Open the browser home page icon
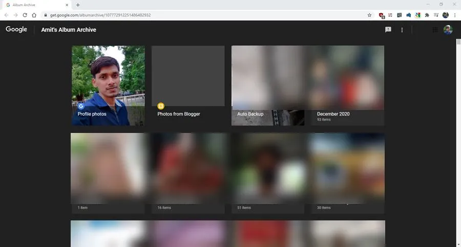 pyautogui.click(x=34, y=15)
